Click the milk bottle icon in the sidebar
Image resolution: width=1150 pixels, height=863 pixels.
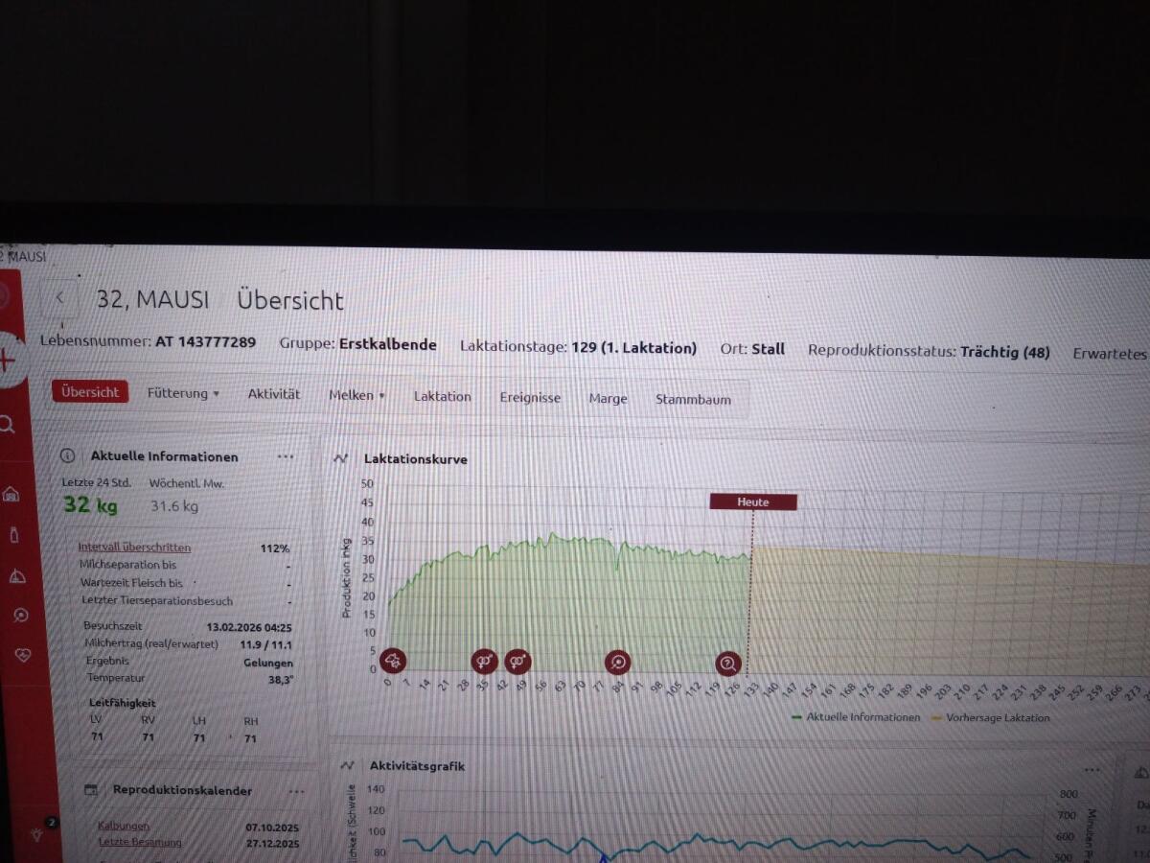coord(14,535)
